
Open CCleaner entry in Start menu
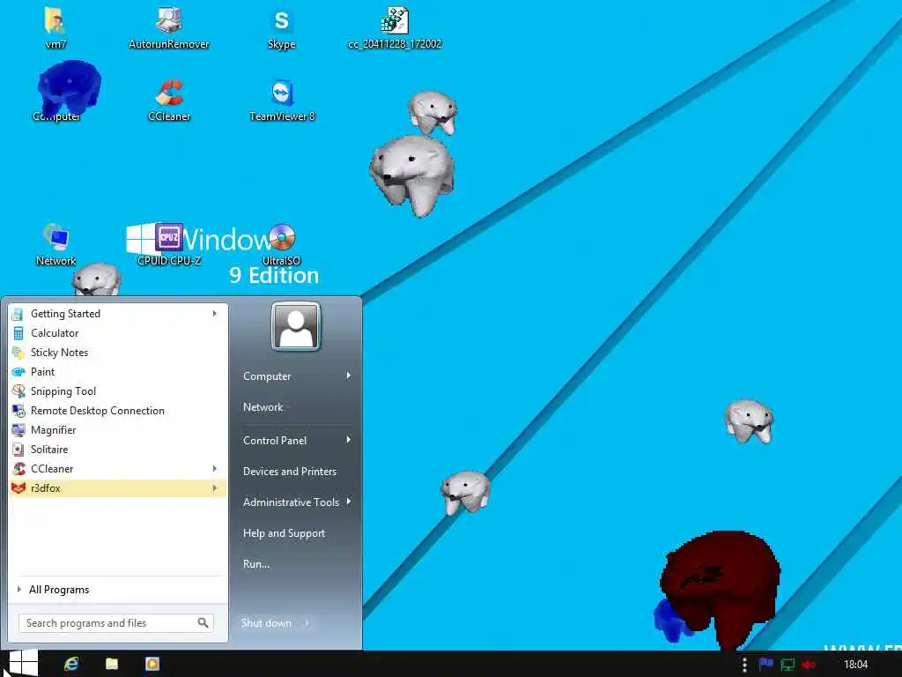[117, 469]
